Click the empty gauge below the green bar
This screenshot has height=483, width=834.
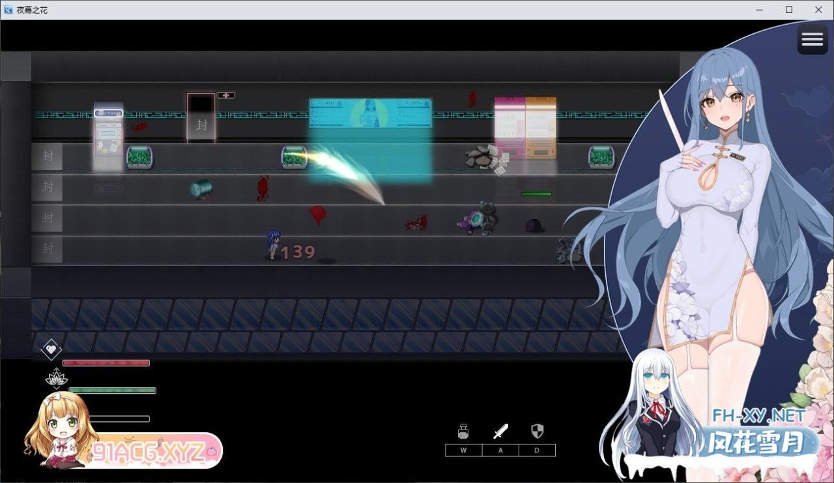[x=119, y=419]
